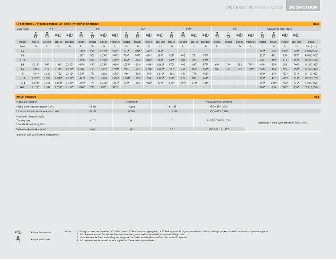Click full-circle icon above Extended under 11'5"
This screenshot has height=259, width=336.
tap(217, 35)
